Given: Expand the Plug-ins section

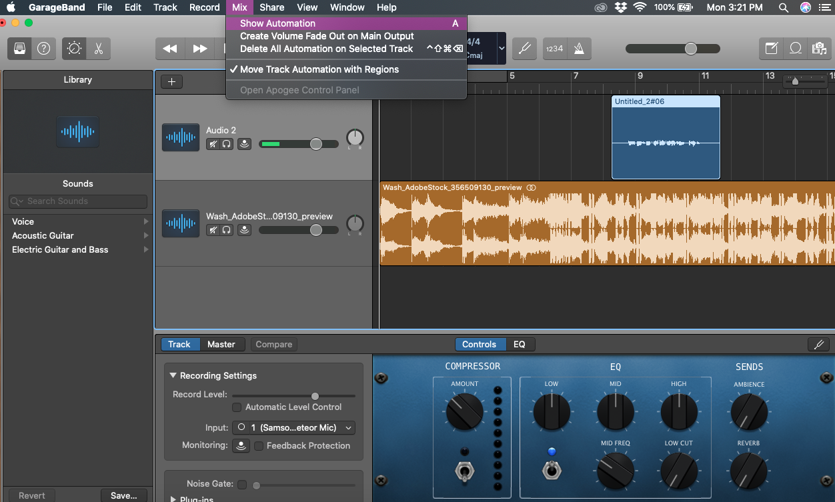Looking at the screenshot, I should click(x=173, y=499).
